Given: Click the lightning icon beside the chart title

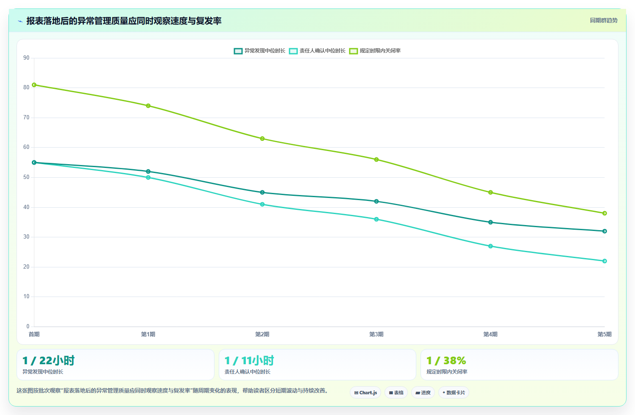Looking at the screenshot, I should 20,21.
